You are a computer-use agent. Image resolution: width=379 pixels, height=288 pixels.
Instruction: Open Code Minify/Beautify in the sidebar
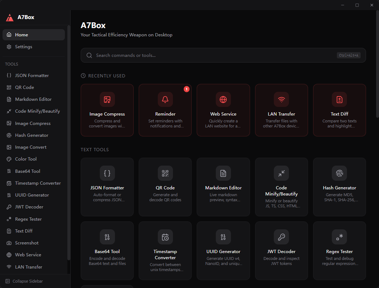pyautogui.click(x=34, y=111)
